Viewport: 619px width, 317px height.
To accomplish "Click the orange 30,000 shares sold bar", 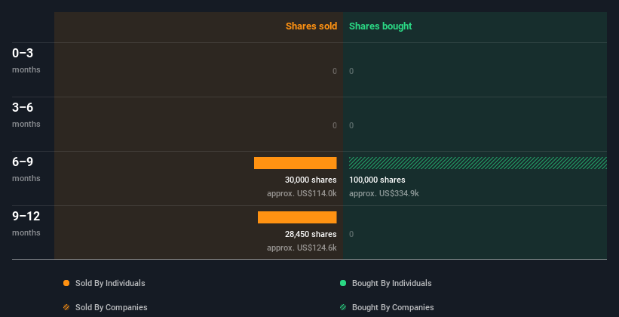I will click(295, 163).
